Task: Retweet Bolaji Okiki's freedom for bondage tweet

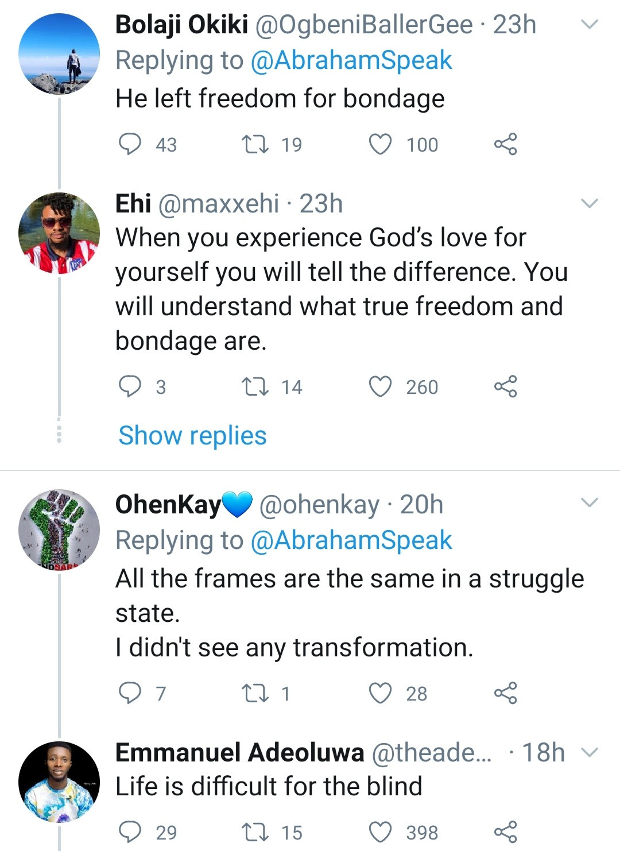Action: 255,144
